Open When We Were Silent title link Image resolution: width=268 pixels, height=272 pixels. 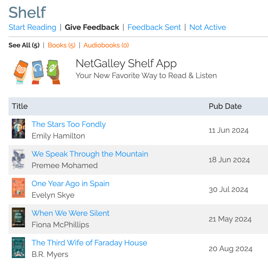(x=71, y=213)
